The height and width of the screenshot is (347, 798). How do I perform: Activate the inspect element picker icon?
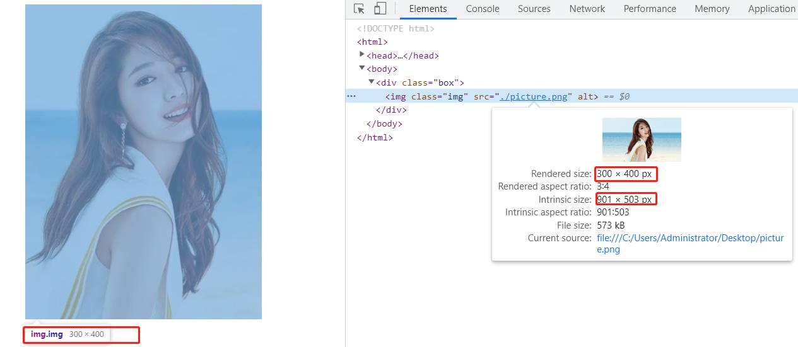click(359, 9)
